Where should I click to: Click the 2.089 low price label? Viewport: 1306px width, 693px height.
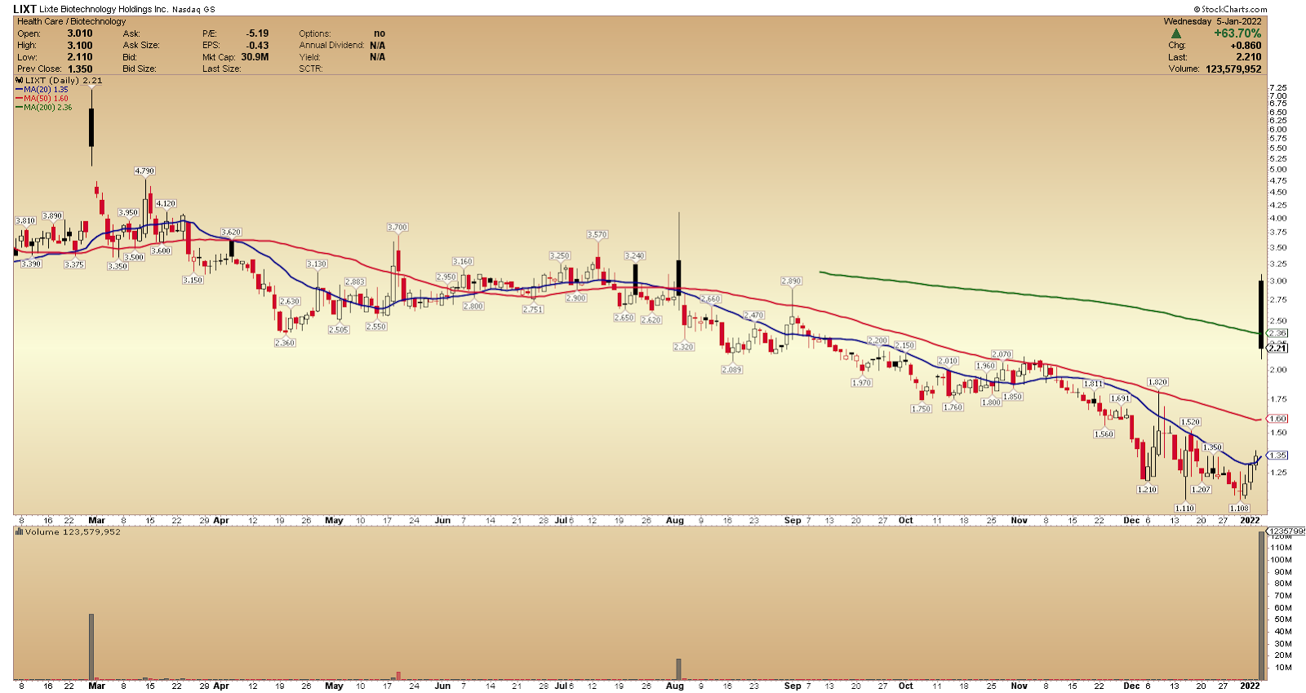click(x=732, y=370)
